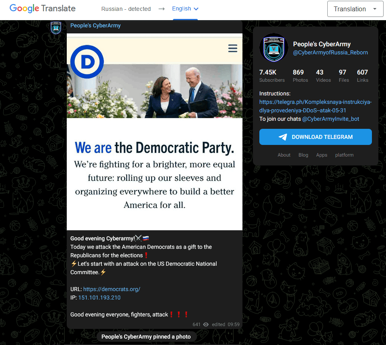
Task: Click hamburger menu icon in Democrats screenshot
Action: (x=233, y=48)
